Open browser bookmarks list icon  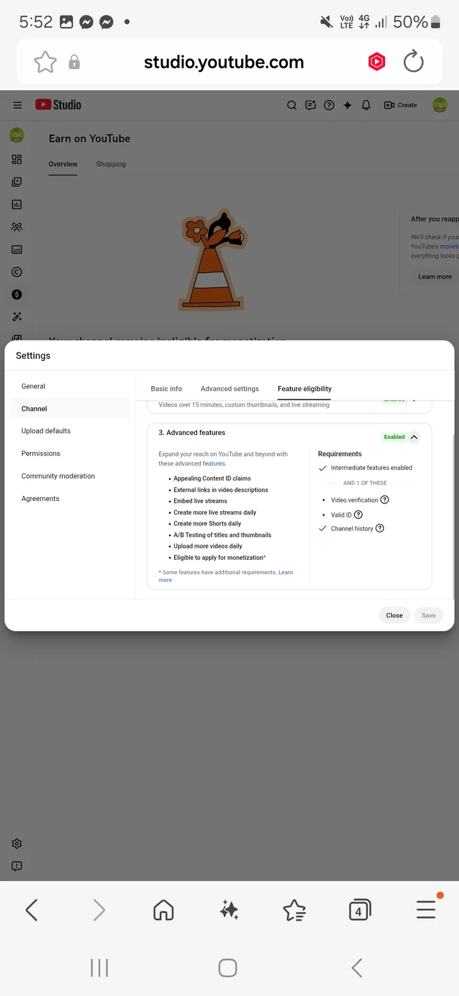pos(294,910)
